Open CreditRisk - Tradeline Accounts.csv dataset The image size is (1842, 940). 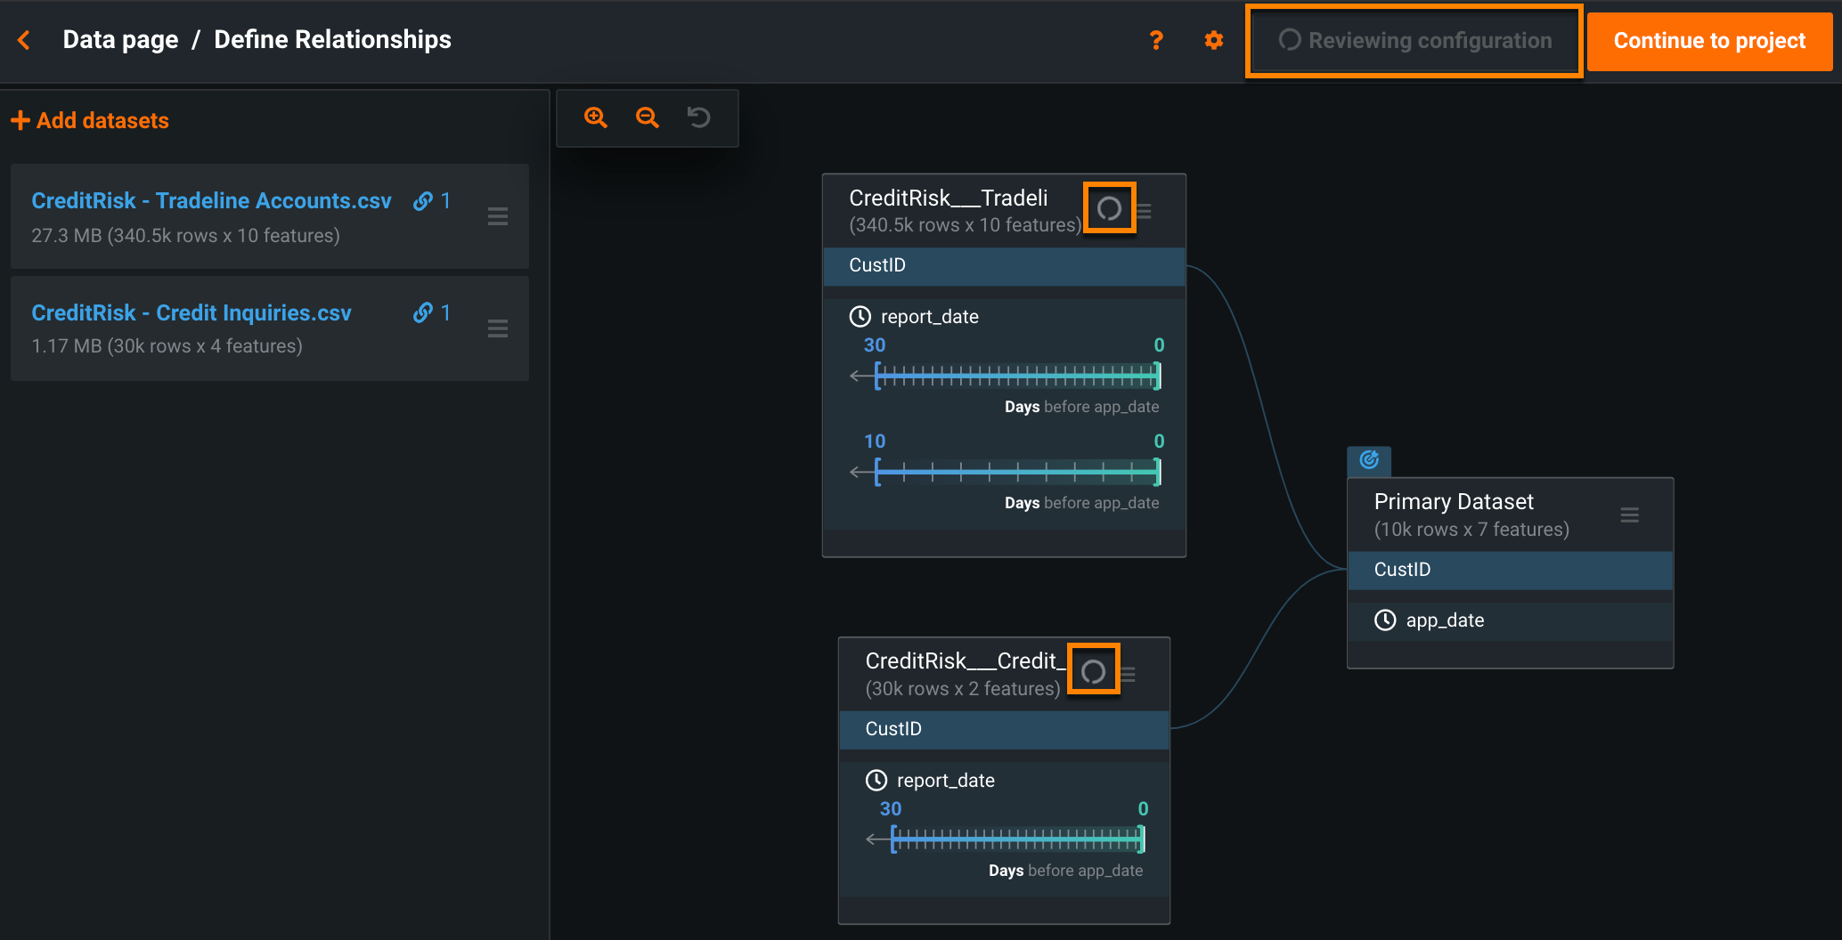point(211,201)
